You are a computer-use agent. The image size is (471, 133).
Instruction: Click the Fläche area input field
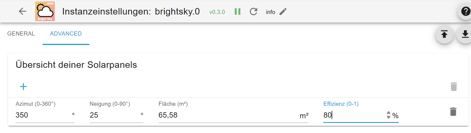[228, 115]
